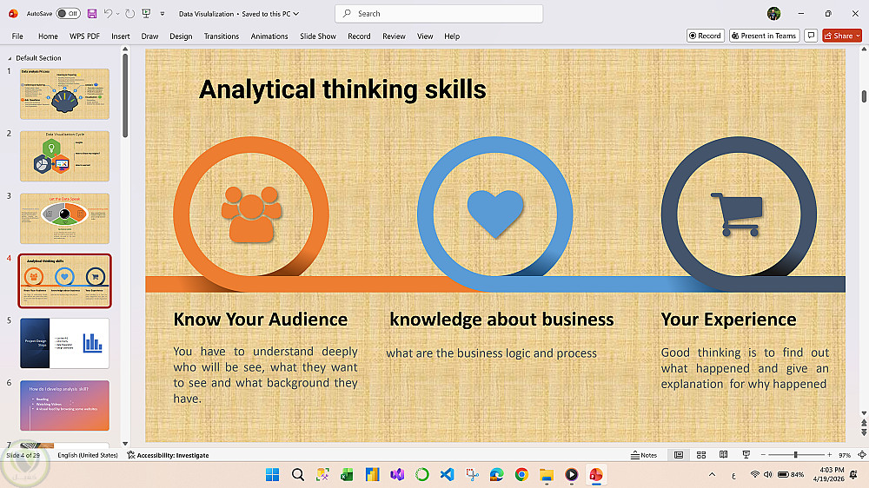Check Accessibility: Investigate status
The height and width of the screenshot is (488, 869).
[168, 455]
